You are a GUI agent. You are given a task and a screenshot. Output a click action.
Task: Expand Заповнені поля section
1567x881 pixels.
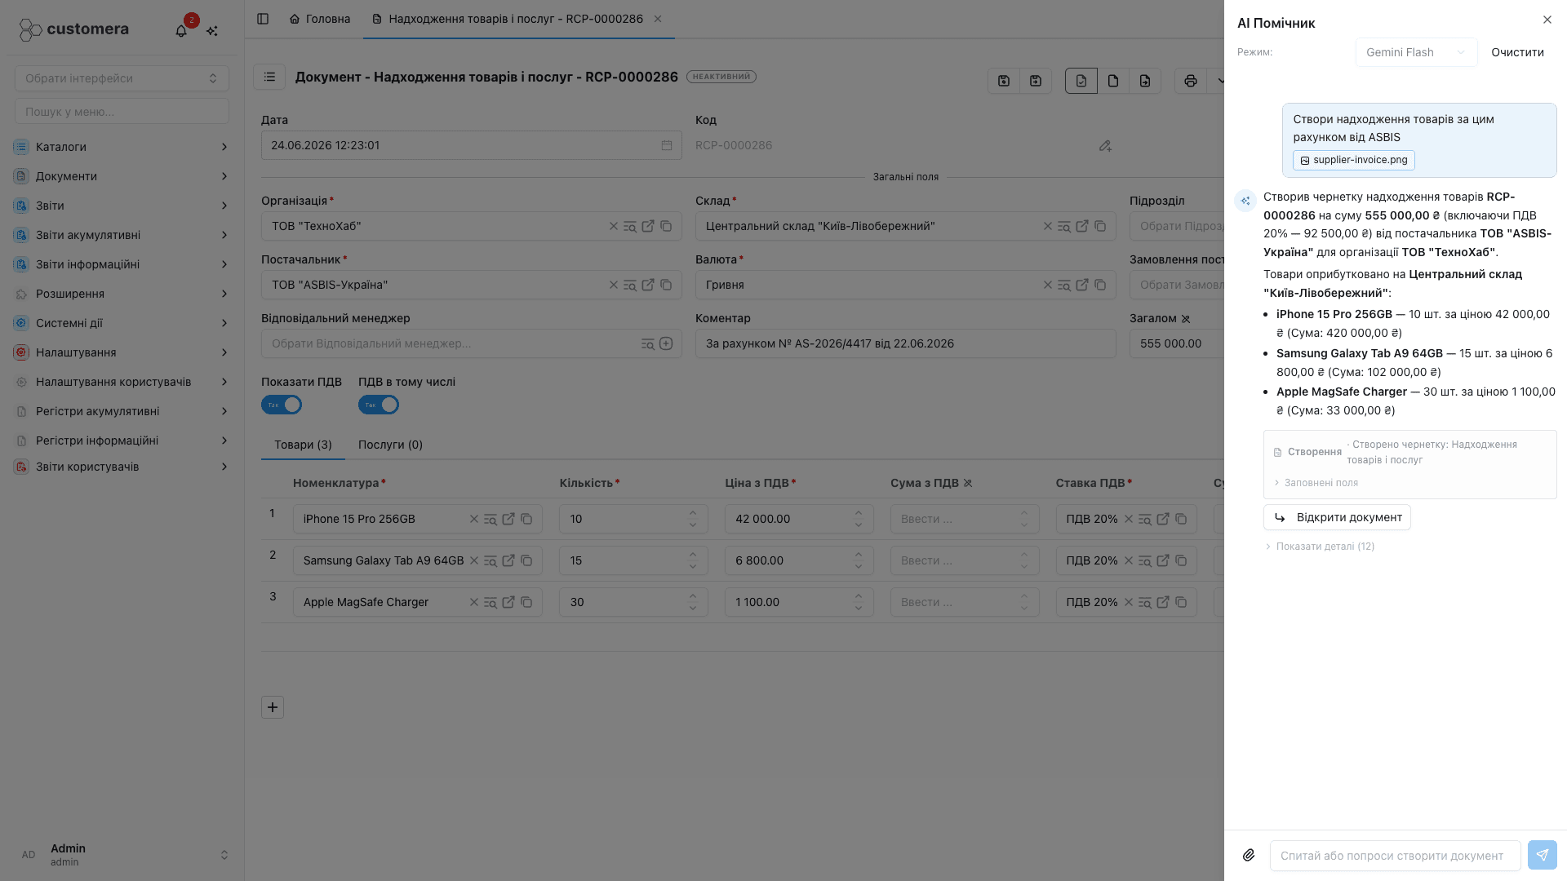[x=1316, y=483]
